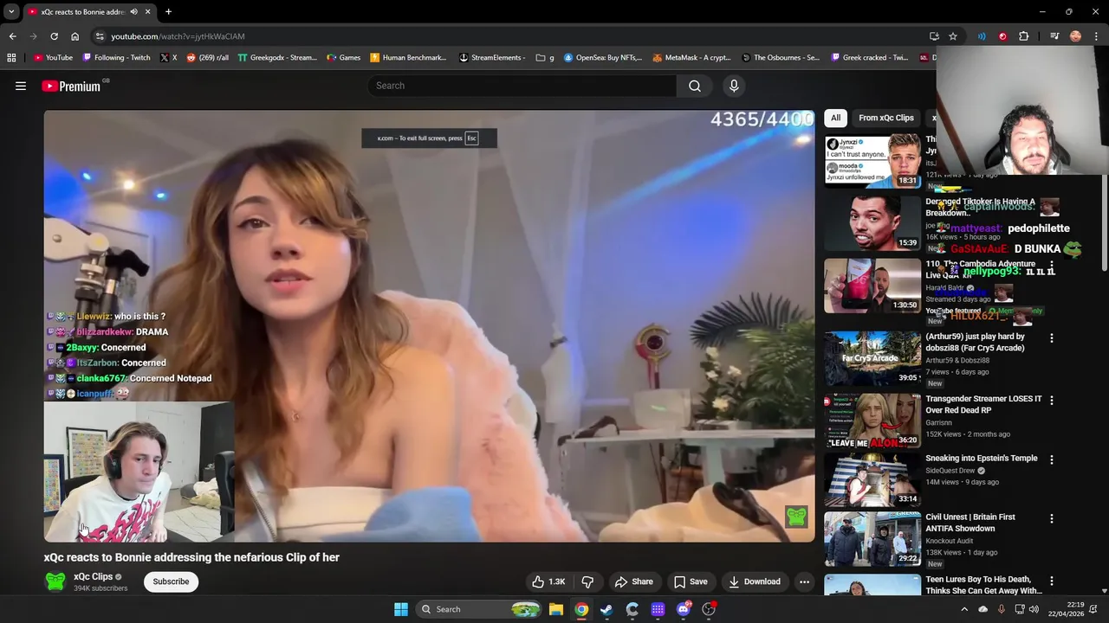Open the Human Benchmark bookmark
Image resolution: width=1109 pixels, height=623 pixels.
(408, 58)
